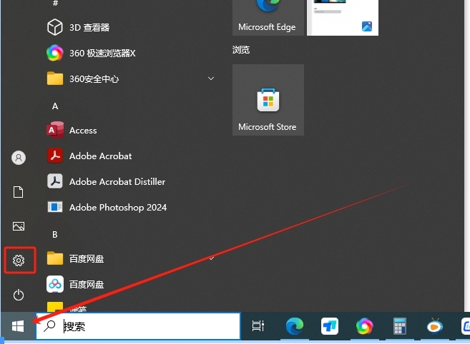Select the 浏览 tile group heading

(241, 50)
